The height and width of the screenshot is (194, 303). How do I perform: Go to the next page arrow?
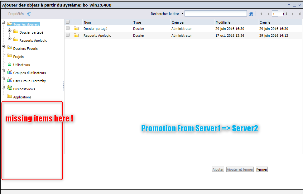click(292, 14)
